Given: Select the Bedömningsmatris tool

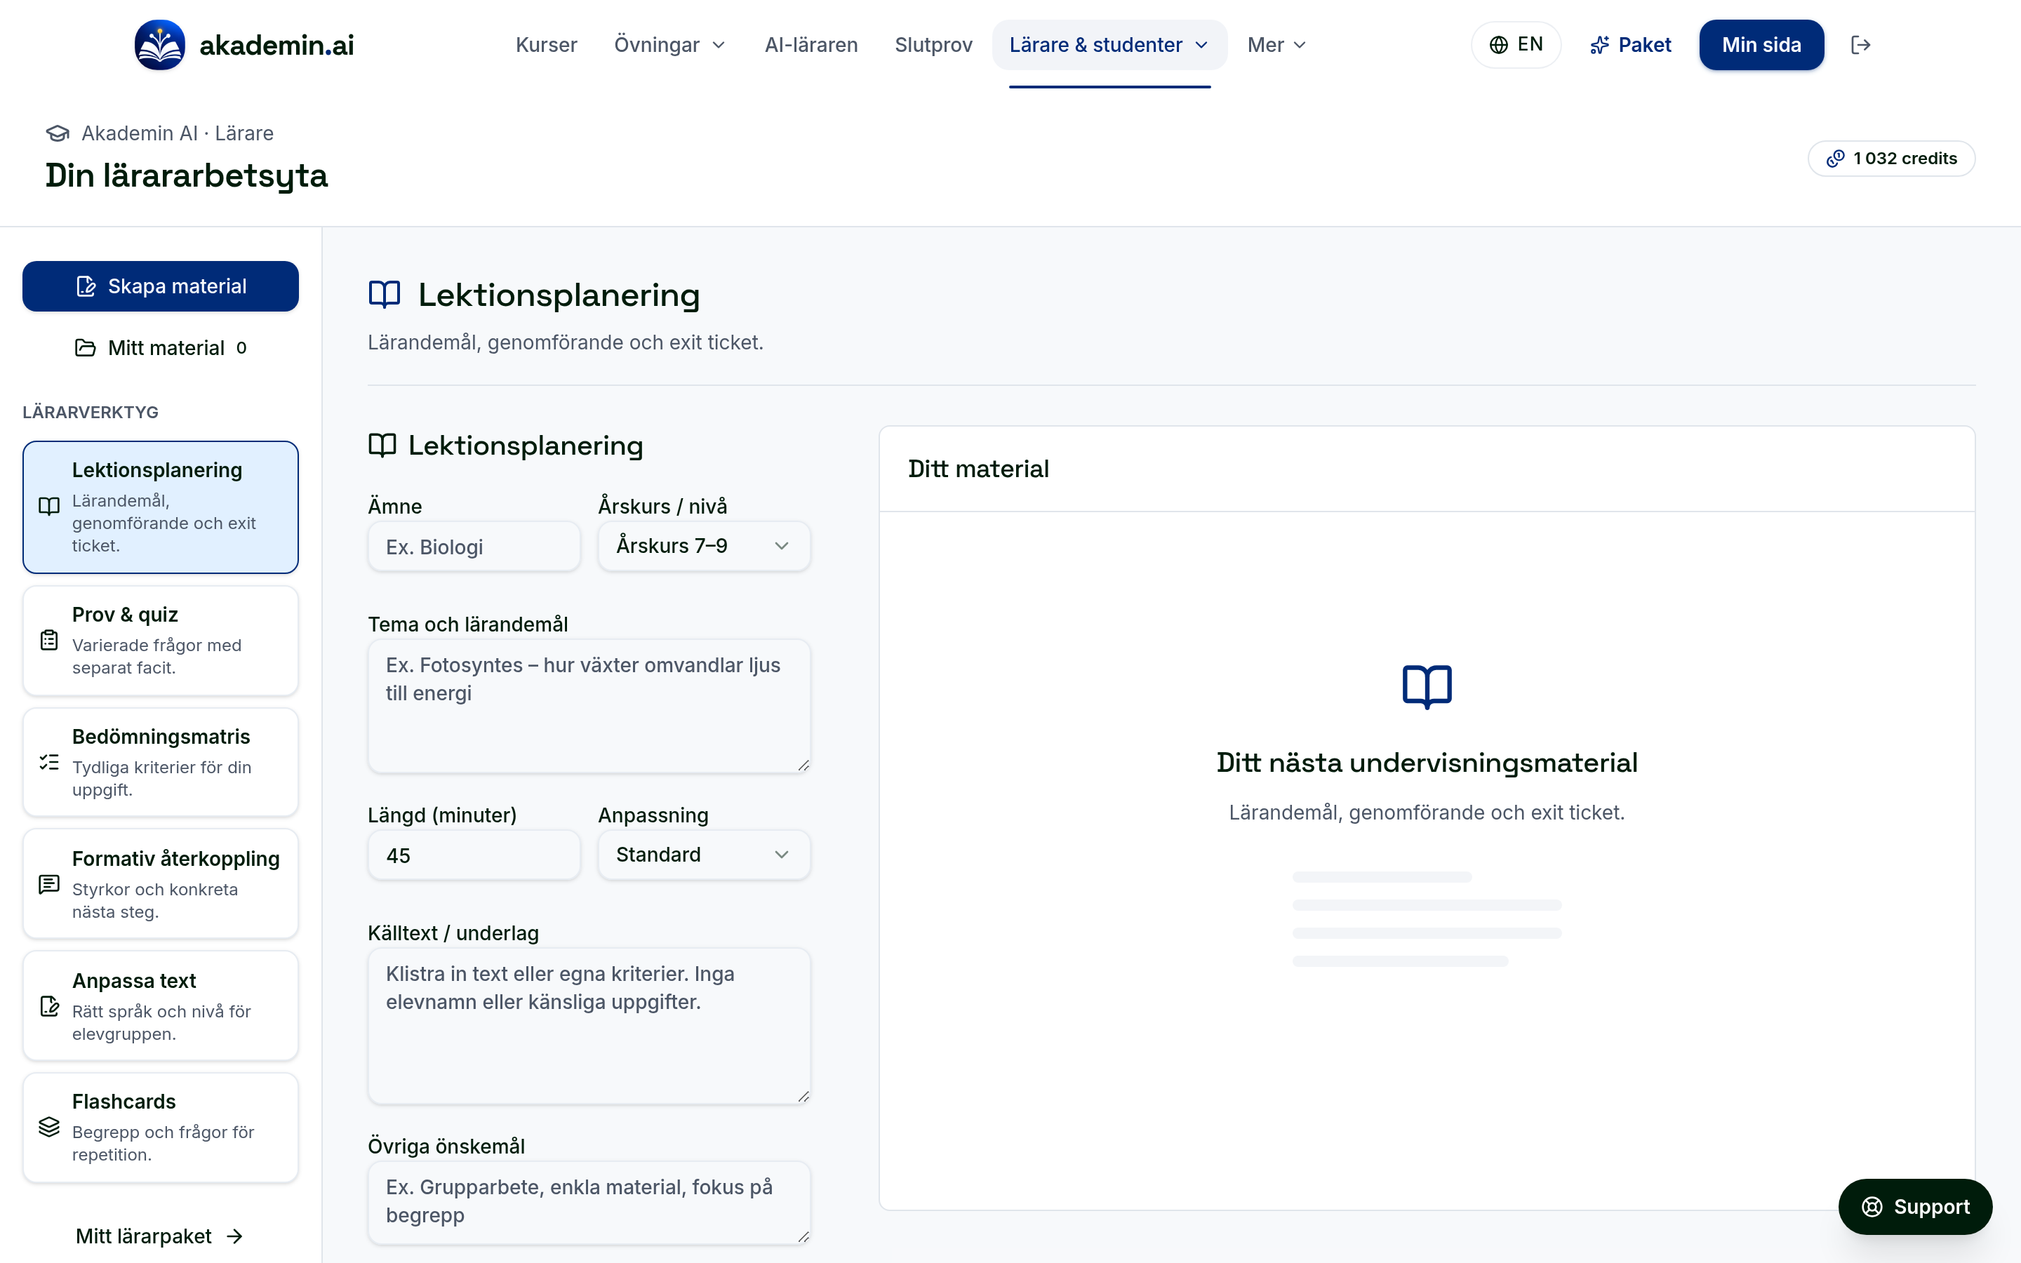Looking at the screenshot, I should click(160, 763).
